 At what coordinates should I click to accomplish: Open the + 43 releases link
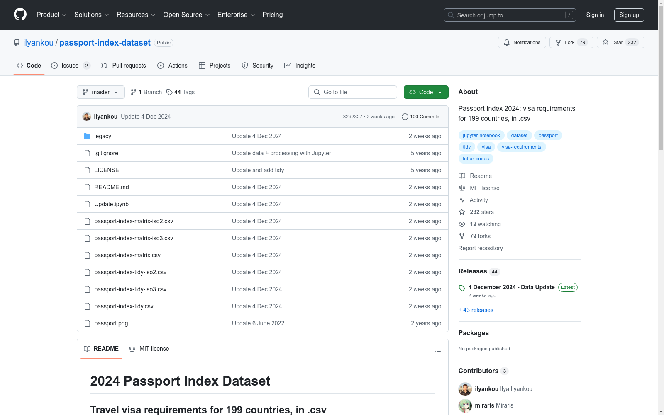coord(476,310)
